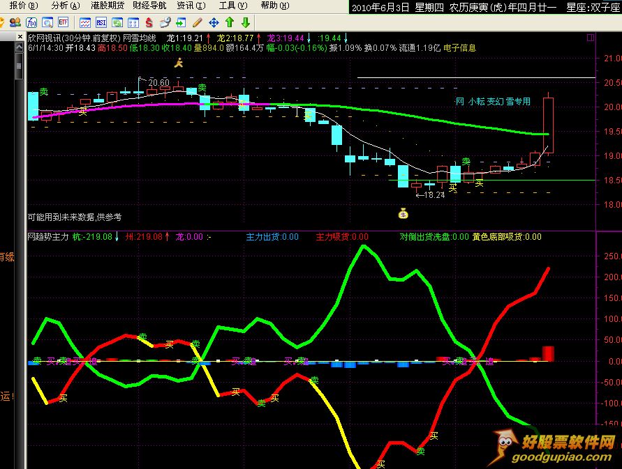This screenshot has height=469, width=622.
Task: Open the f(x) formula manager icon
Action: pos(31,22)
